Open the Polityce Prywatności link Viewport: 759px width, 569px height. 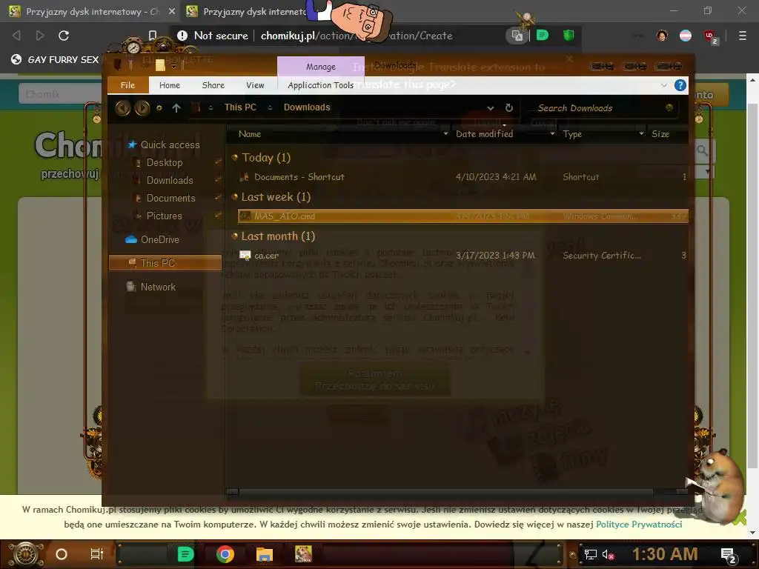coord(639,525)
